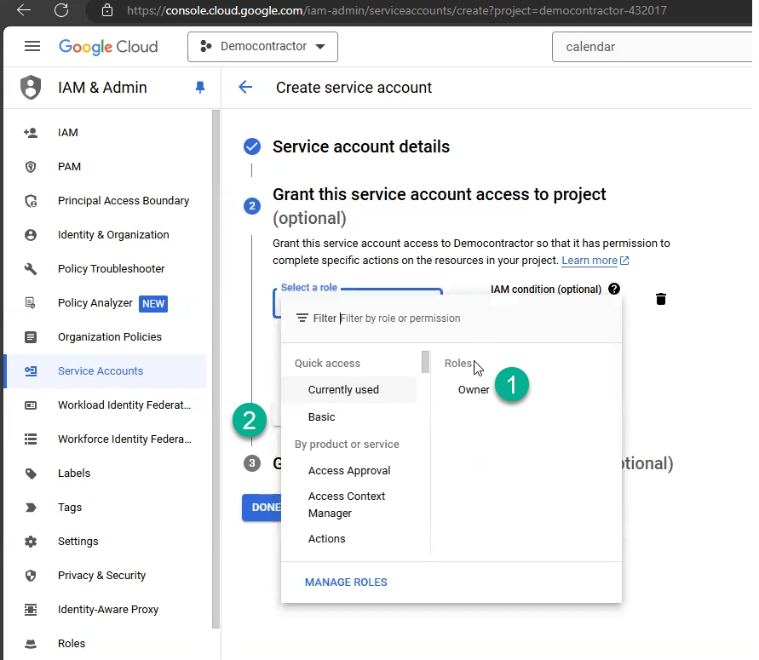
Task: Select the Actions category
Action: [327, 539]
